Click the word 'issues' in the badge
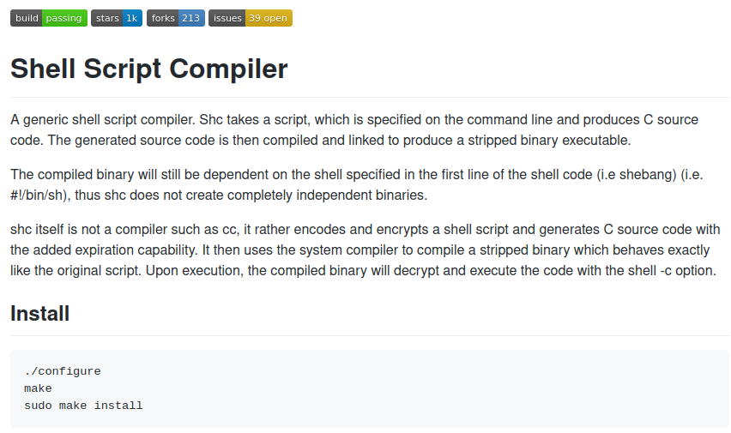Screen dimensions: 731x433 click(227, 18)
